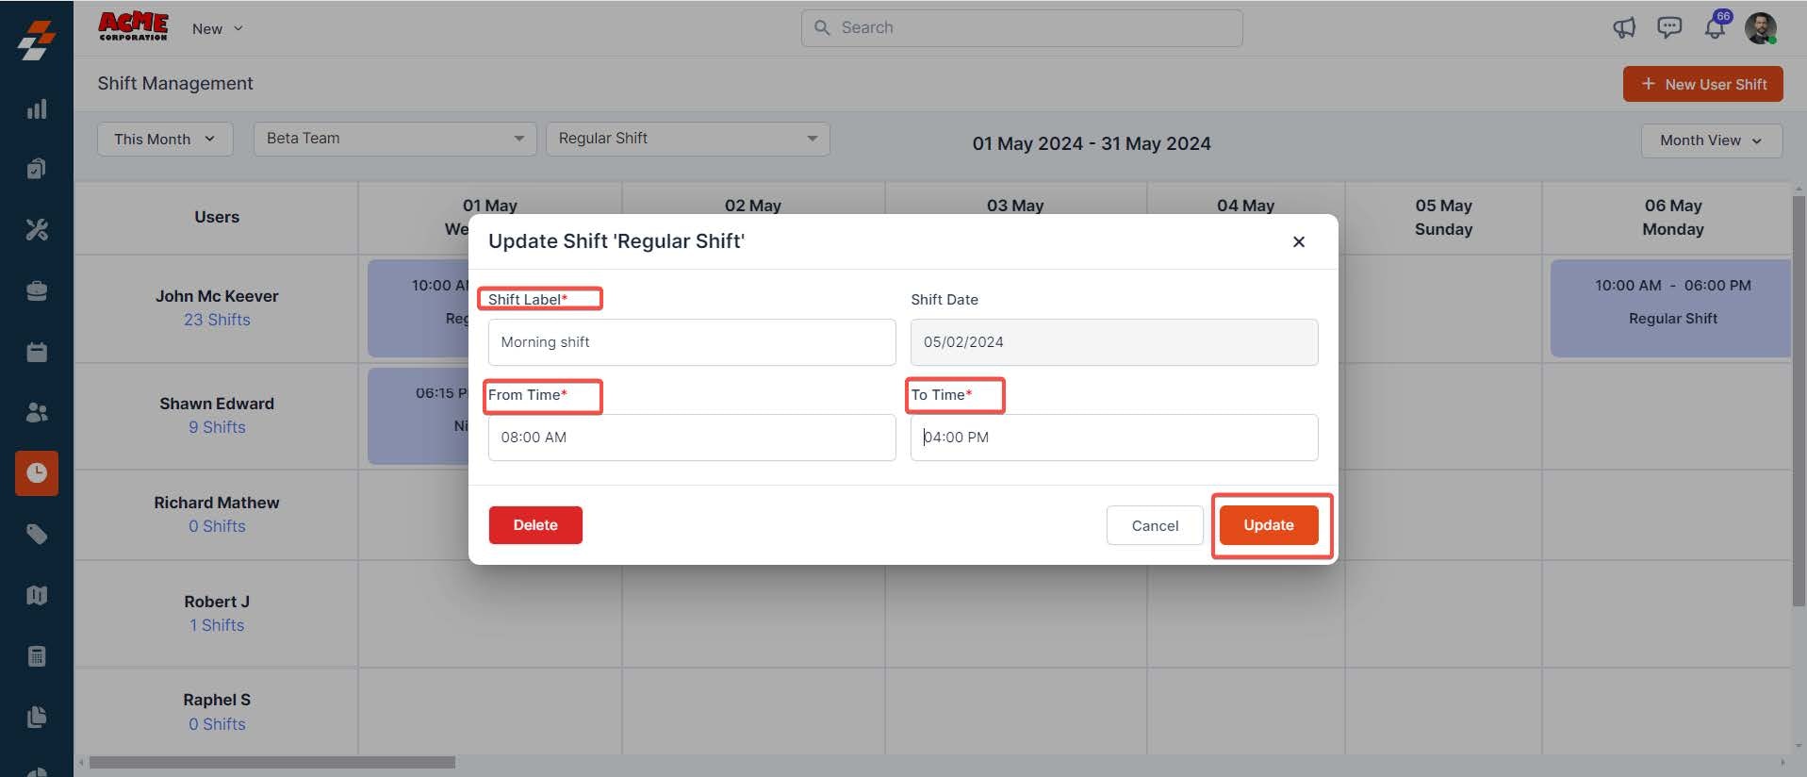Click the 06 May Monday column header
The image size is (1807, 777).
[x=1672, y=218]
